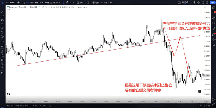Pick the brush drawing tool

coord(2,28)
